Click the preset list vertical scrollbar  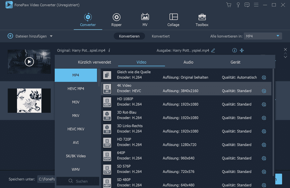pyautogui.click(x=273, y=122)
